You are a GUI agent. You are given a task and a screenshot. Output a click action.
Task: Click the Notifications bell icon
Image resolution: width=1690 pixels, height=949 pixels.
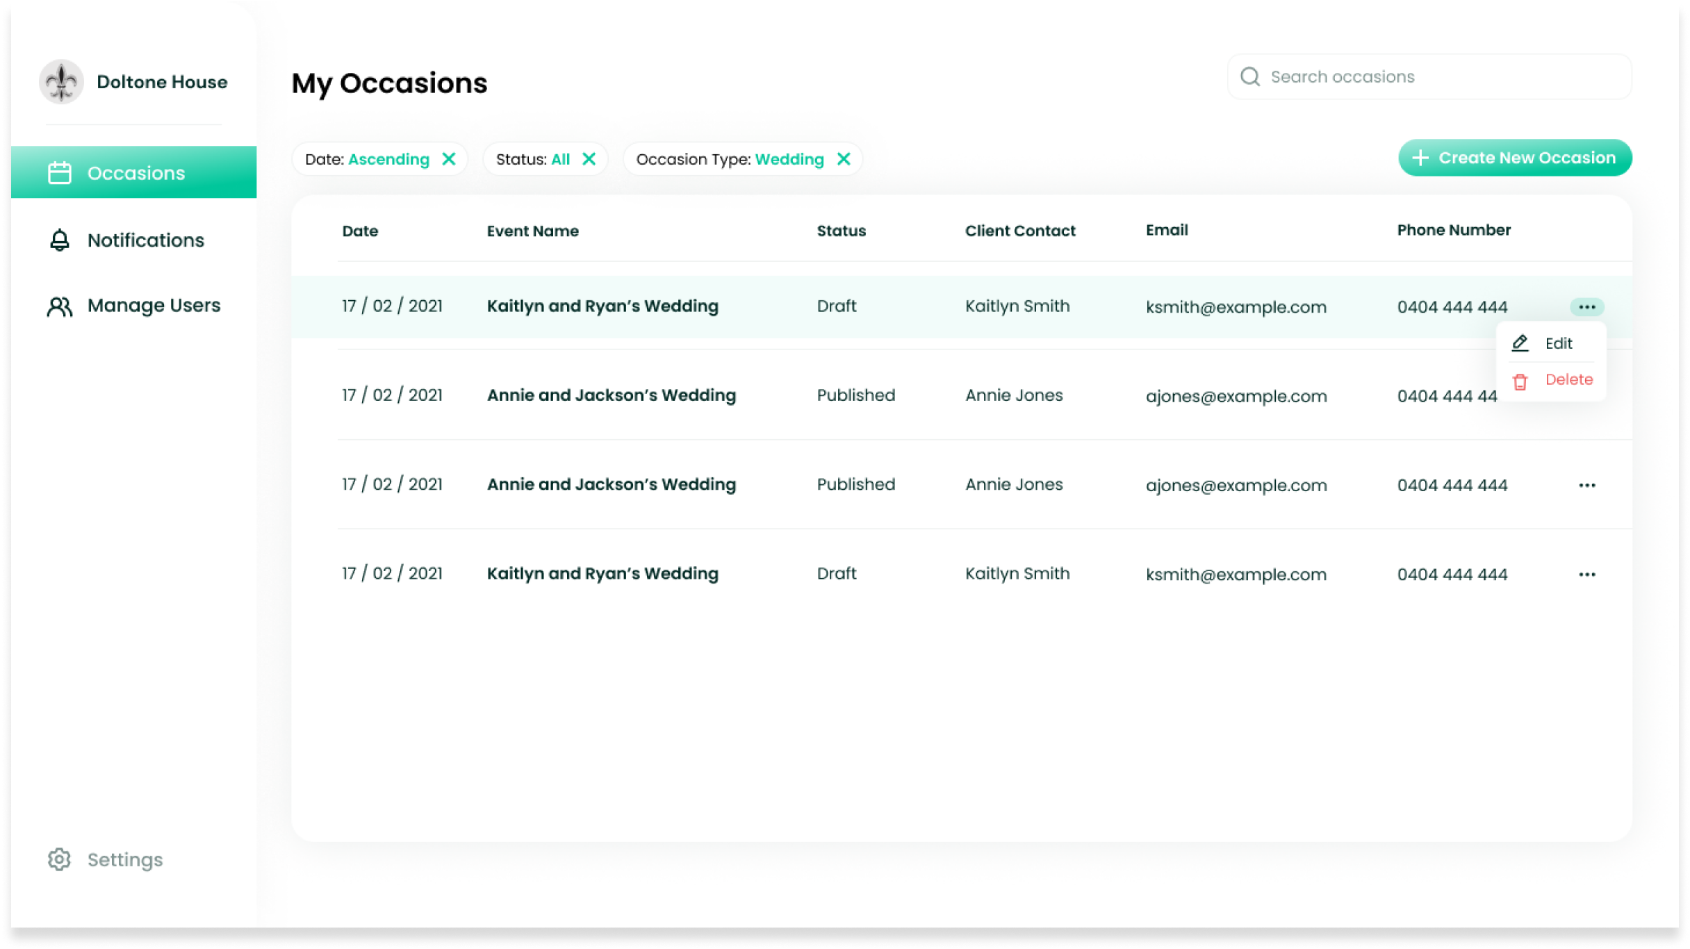tap(60, 240)
